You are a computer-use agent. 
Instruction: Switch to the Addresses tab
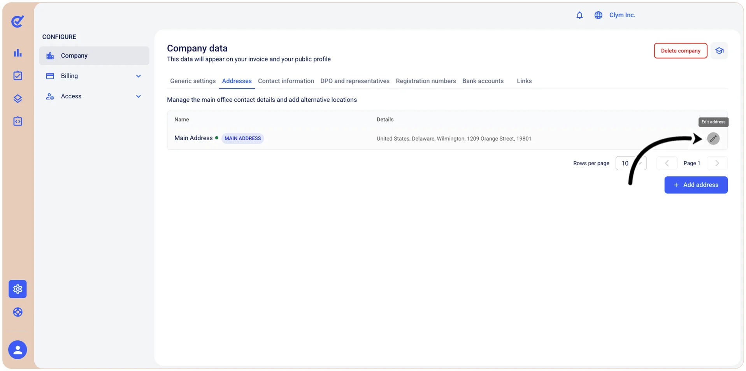237,81
